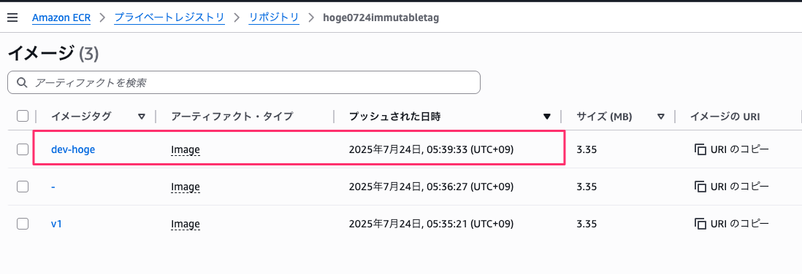802x274 pixels.
Task: Check the dev-hoge image row
Action: pyautogui.click(x=23, y=149)
